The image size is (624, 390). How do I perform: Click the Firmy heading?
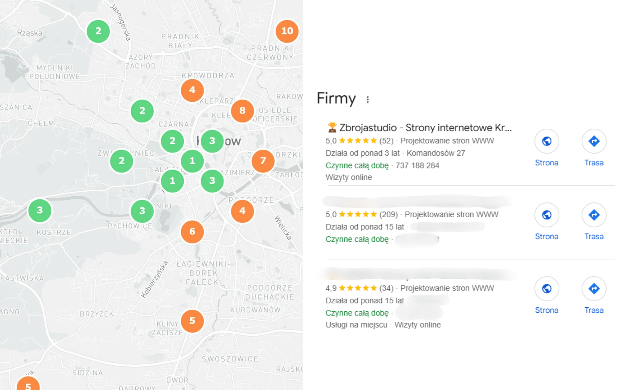pyautogui.click(x=336, y=98)
